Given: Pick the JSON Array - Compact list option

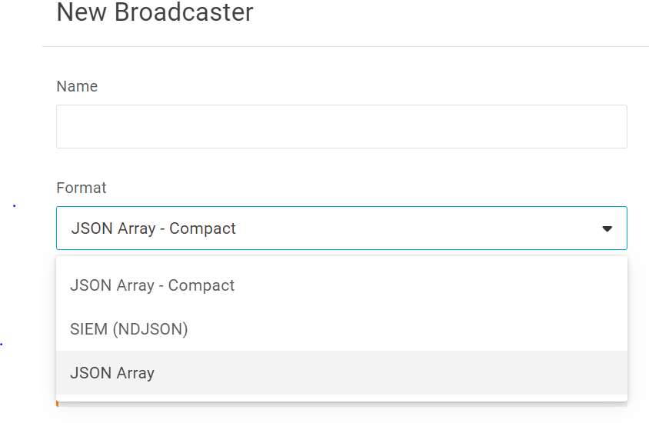Looking at the screenshot, I should (x=152, y=285).
